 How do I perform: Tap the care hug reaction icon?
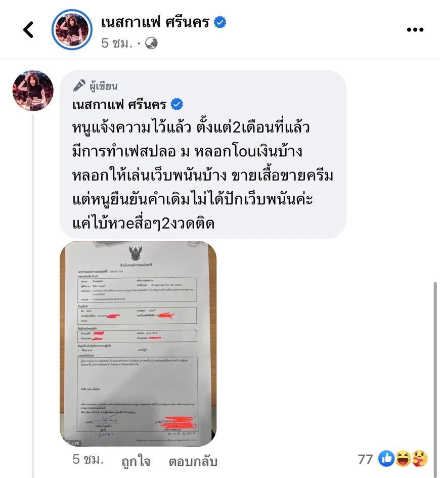click(x=420, y=459)
